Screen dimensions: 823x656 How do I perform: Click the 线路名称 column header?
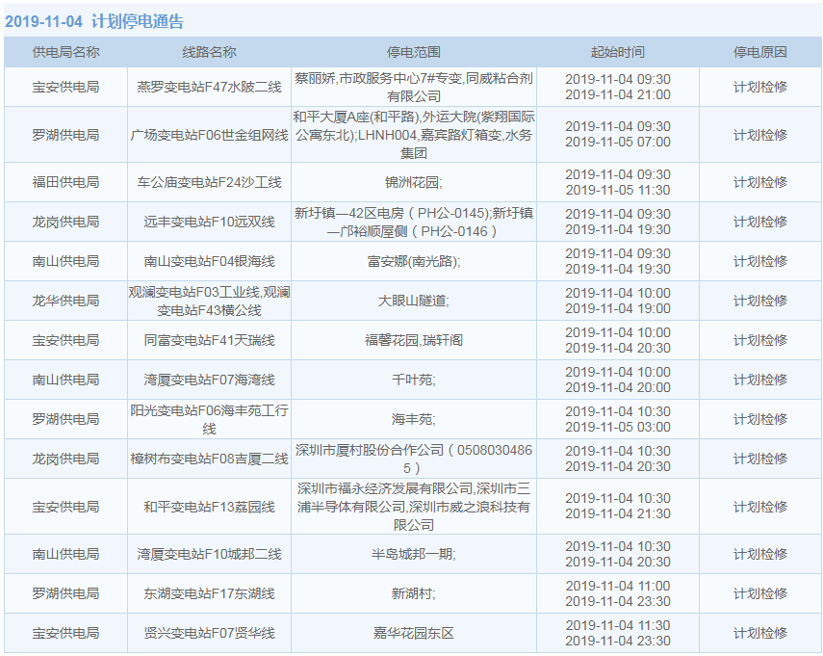point(209,52)
